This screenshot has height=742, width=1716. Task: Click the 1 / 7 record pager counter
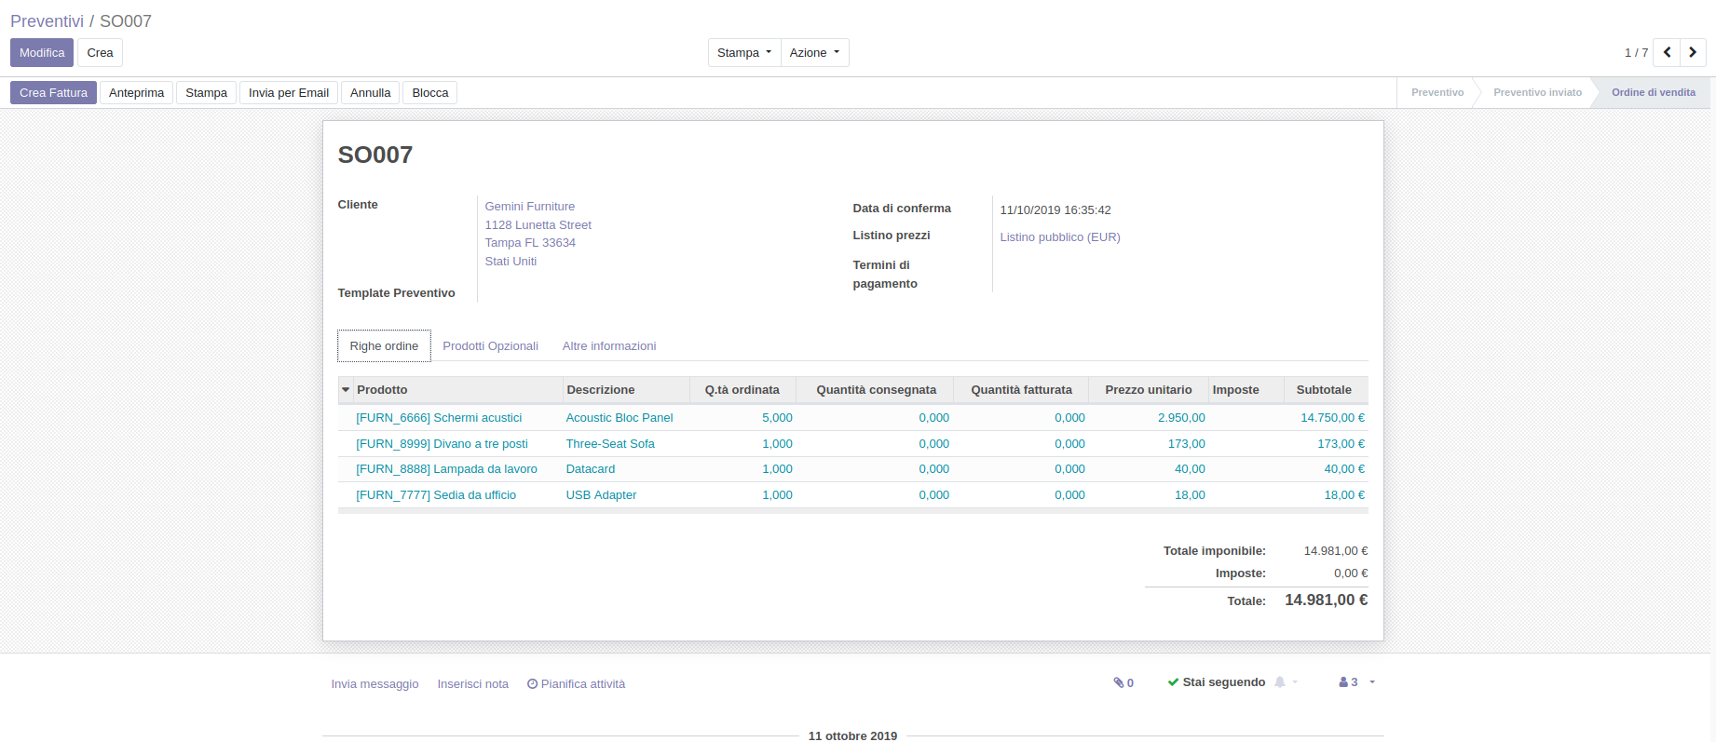pos(1636,53)
